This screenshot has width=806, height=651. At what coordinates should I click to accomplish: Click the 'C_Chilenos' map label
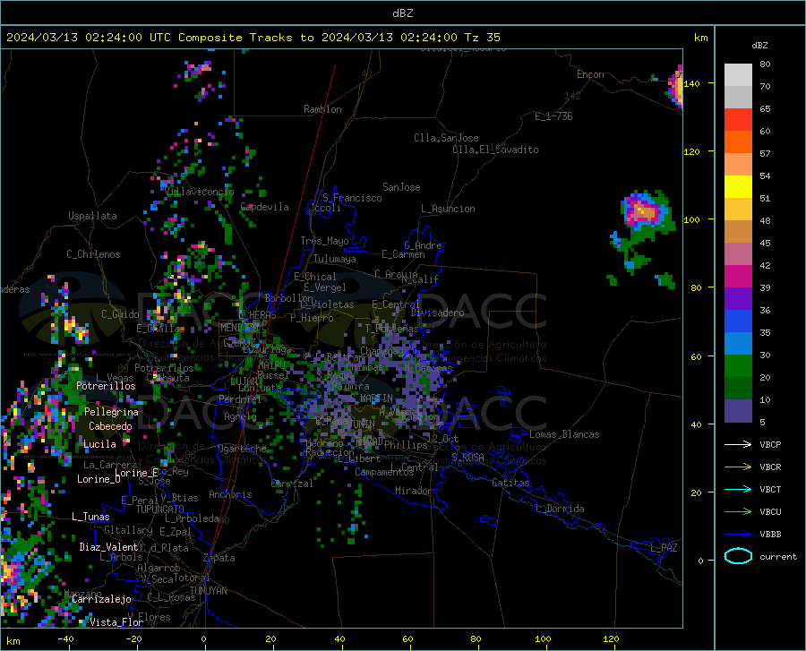tap(93, 254)
